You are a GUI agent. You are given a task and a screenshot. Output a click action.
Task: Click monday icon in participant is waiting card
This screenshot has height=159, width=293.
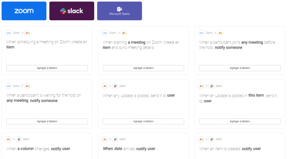point(27,86)
